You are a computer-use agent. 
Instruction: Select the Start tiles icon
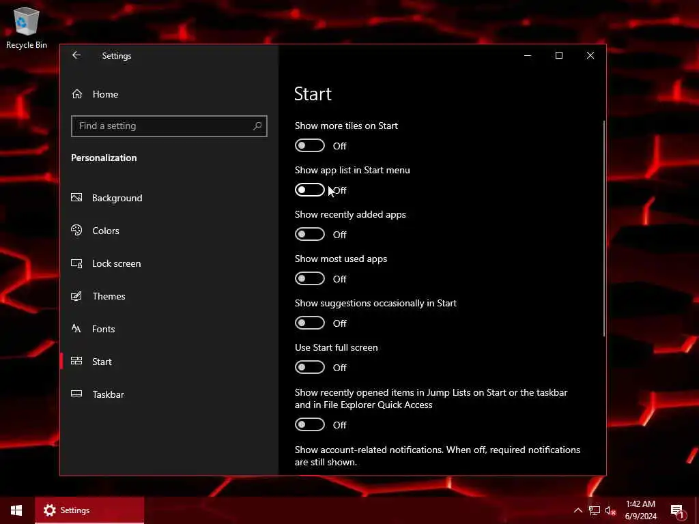coord(76,362)
